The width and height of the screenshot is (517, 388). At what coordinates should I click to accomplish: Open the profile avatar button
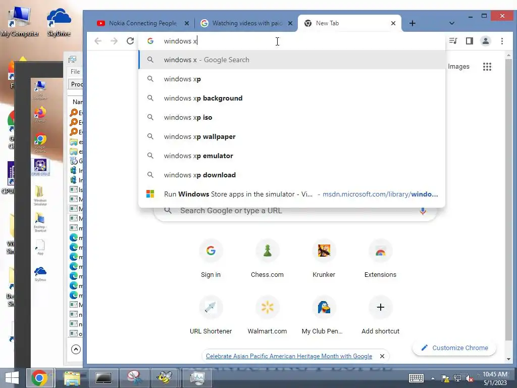point(485,41)
